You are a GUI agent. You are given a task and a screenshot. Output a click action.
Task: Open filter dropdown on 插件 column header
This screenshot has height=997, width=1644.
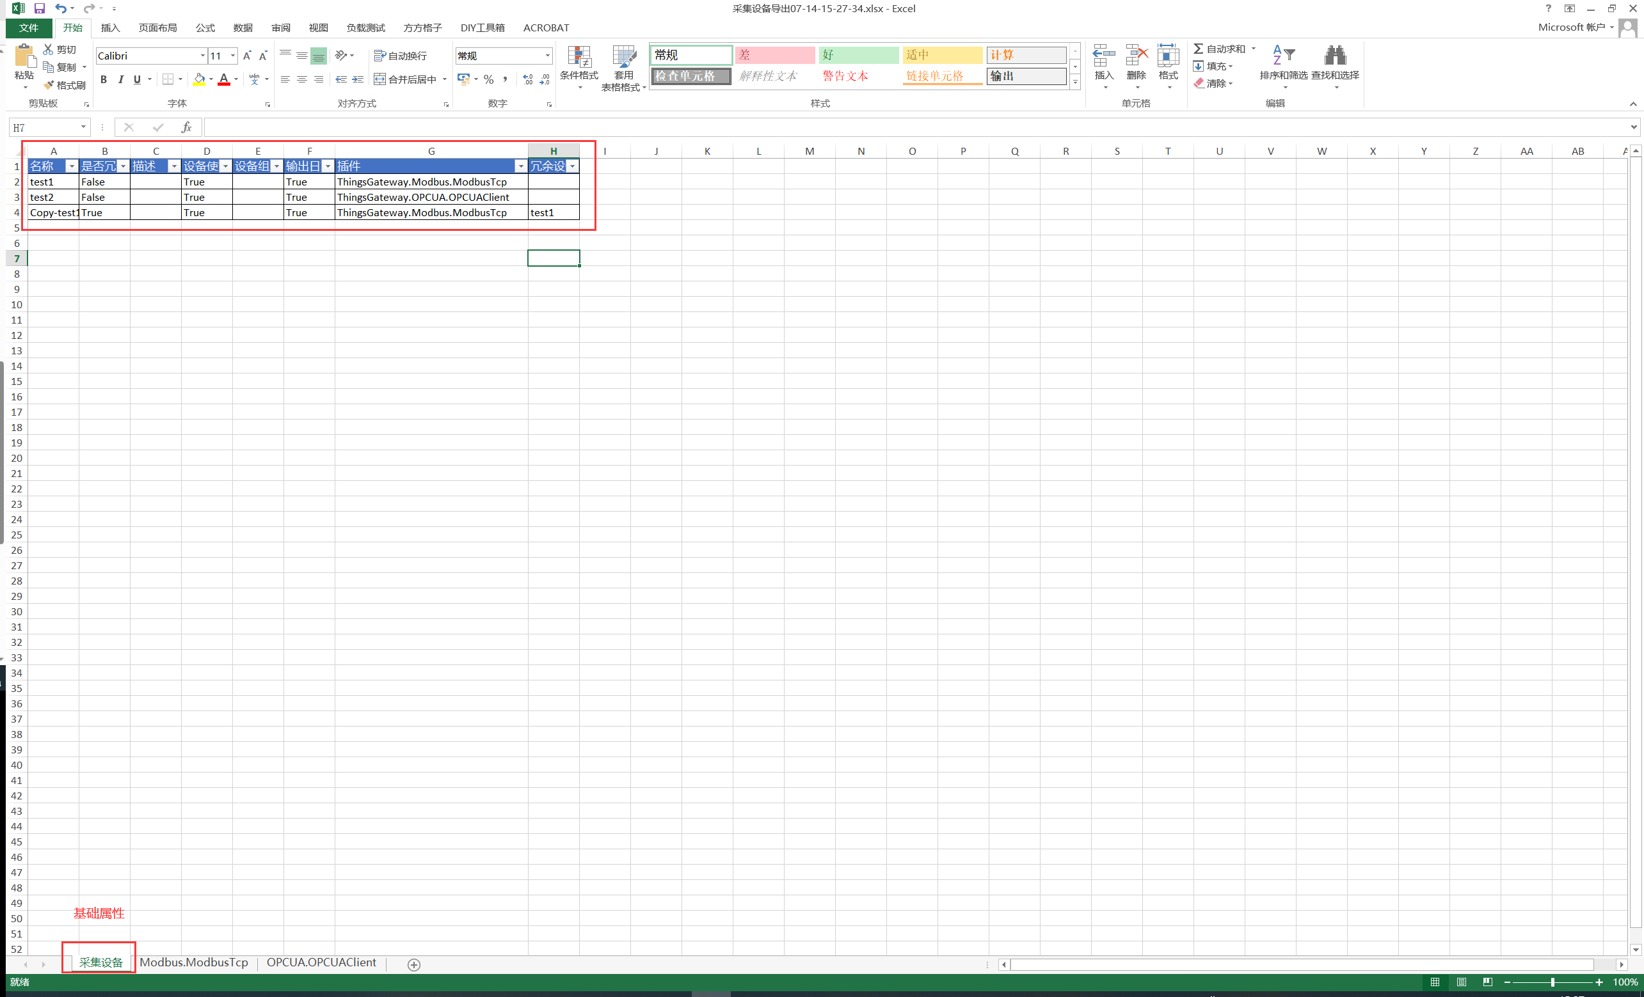(520, 166)
